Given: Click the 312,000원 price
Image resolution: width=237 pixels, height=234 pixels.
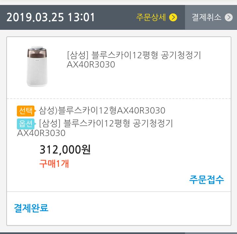Looking at the screenshot, I should click(x=65, y=150).
